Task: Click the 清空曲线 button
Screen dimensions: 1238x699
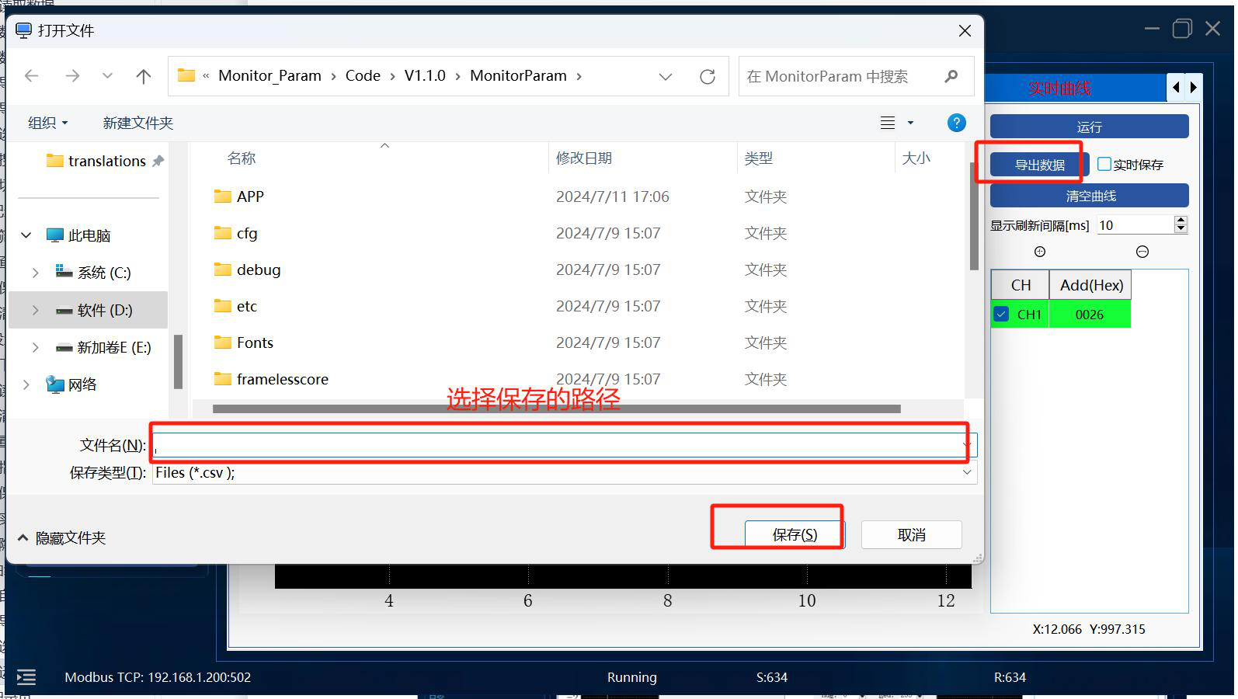Action: point(1090,196)
